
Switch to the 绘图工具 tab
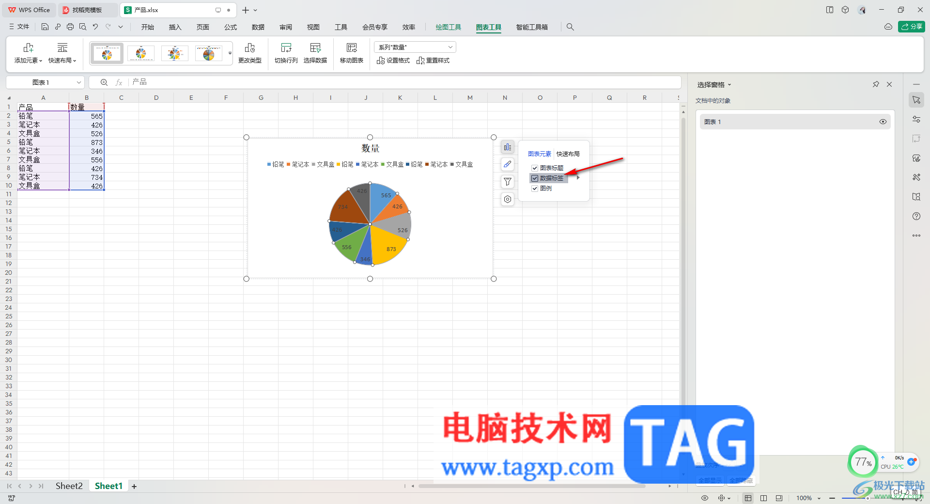click(x=449, y=27)
